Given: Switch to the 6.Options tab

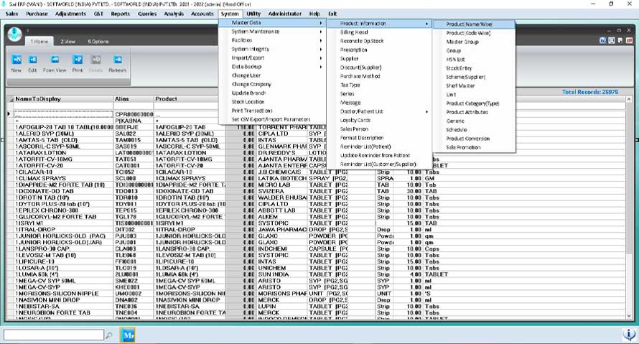Looking at the screenshot, I should click(98, 41).
